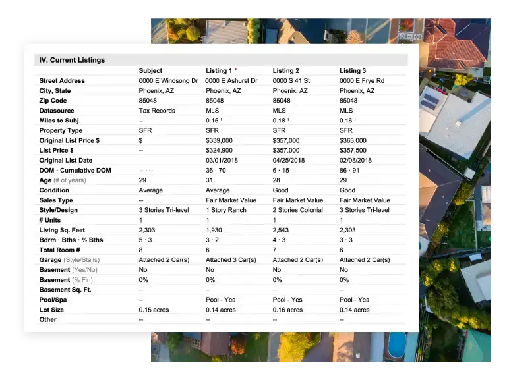The image size is (507, 380).
Task: Click the '04/25/2018' original list date
Action: 288,161
